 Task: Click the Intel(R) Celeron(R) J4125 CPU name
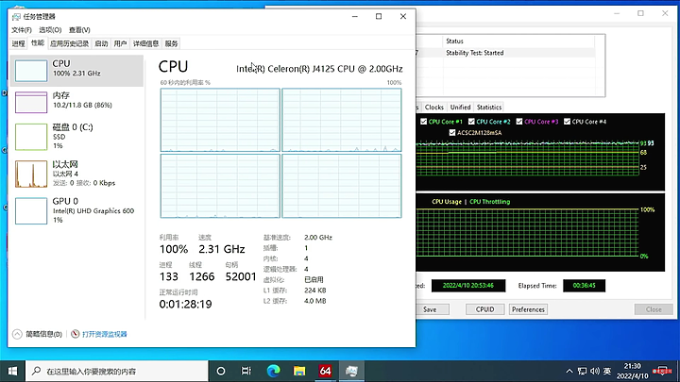point(319,69)
